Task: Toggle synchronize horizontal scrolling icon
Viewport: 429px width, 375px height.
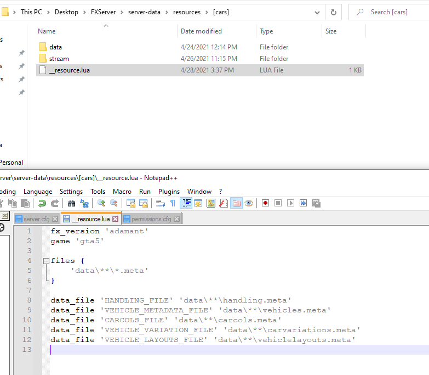Action: [x=144, y=203]
